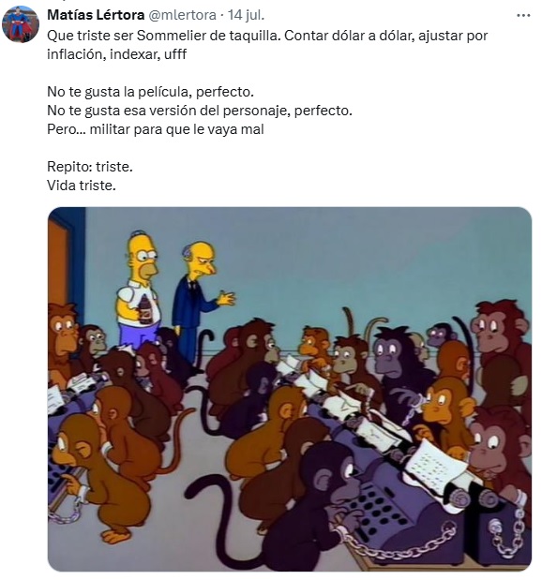Screen dimensions: 542x580
Task: Open the three-dot more options menu
Action: point(523,16)
